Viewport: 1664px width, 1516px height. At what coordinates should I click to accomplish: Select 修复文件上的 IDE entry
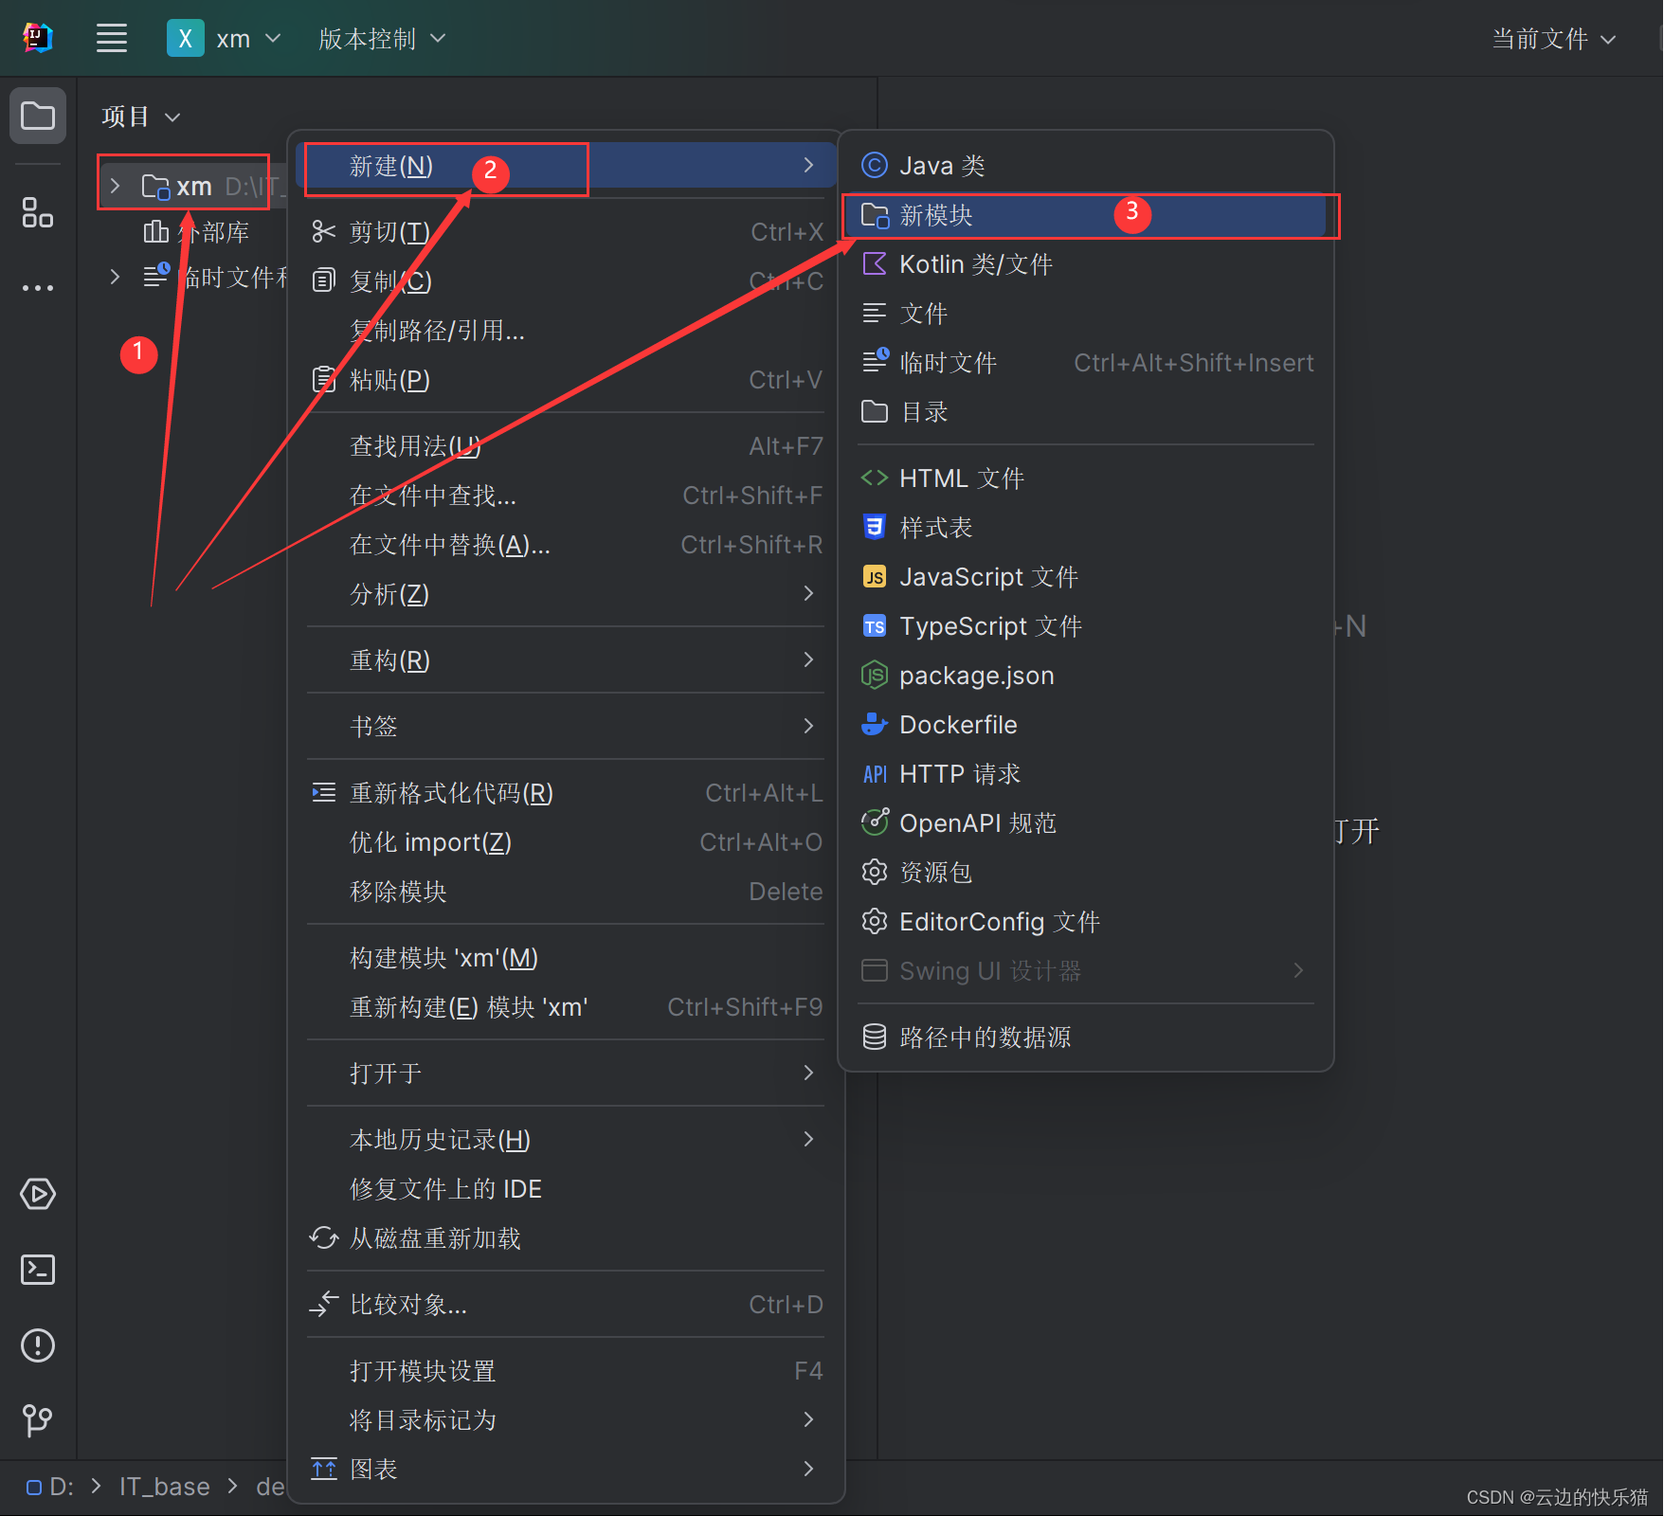pyautogui.click(x=566, y=1188)
